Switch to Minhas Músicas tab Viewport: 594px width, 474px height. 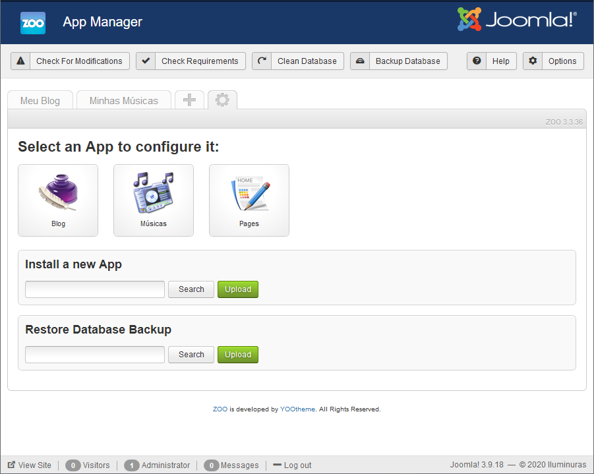(123, 101)
